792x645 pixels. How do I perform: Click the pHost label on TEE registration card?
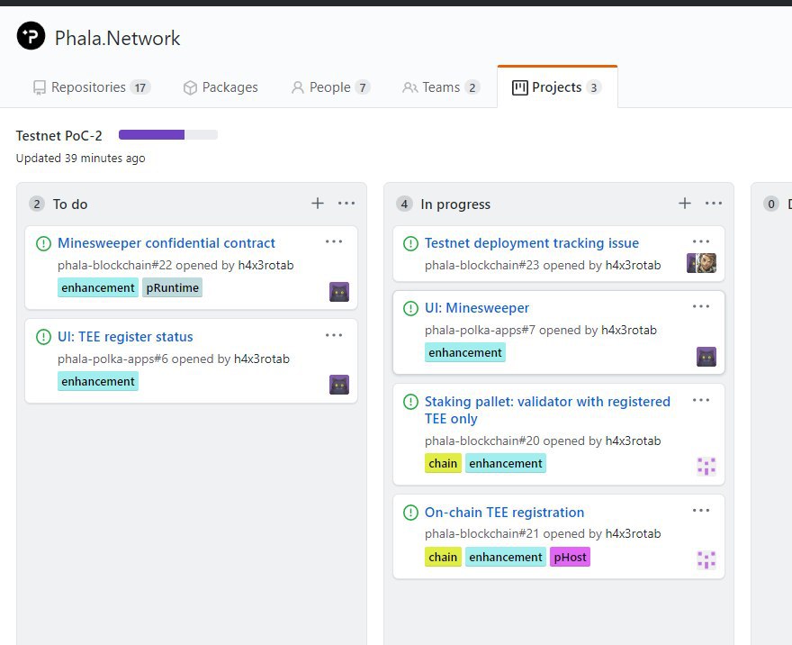tap(570, 557)
